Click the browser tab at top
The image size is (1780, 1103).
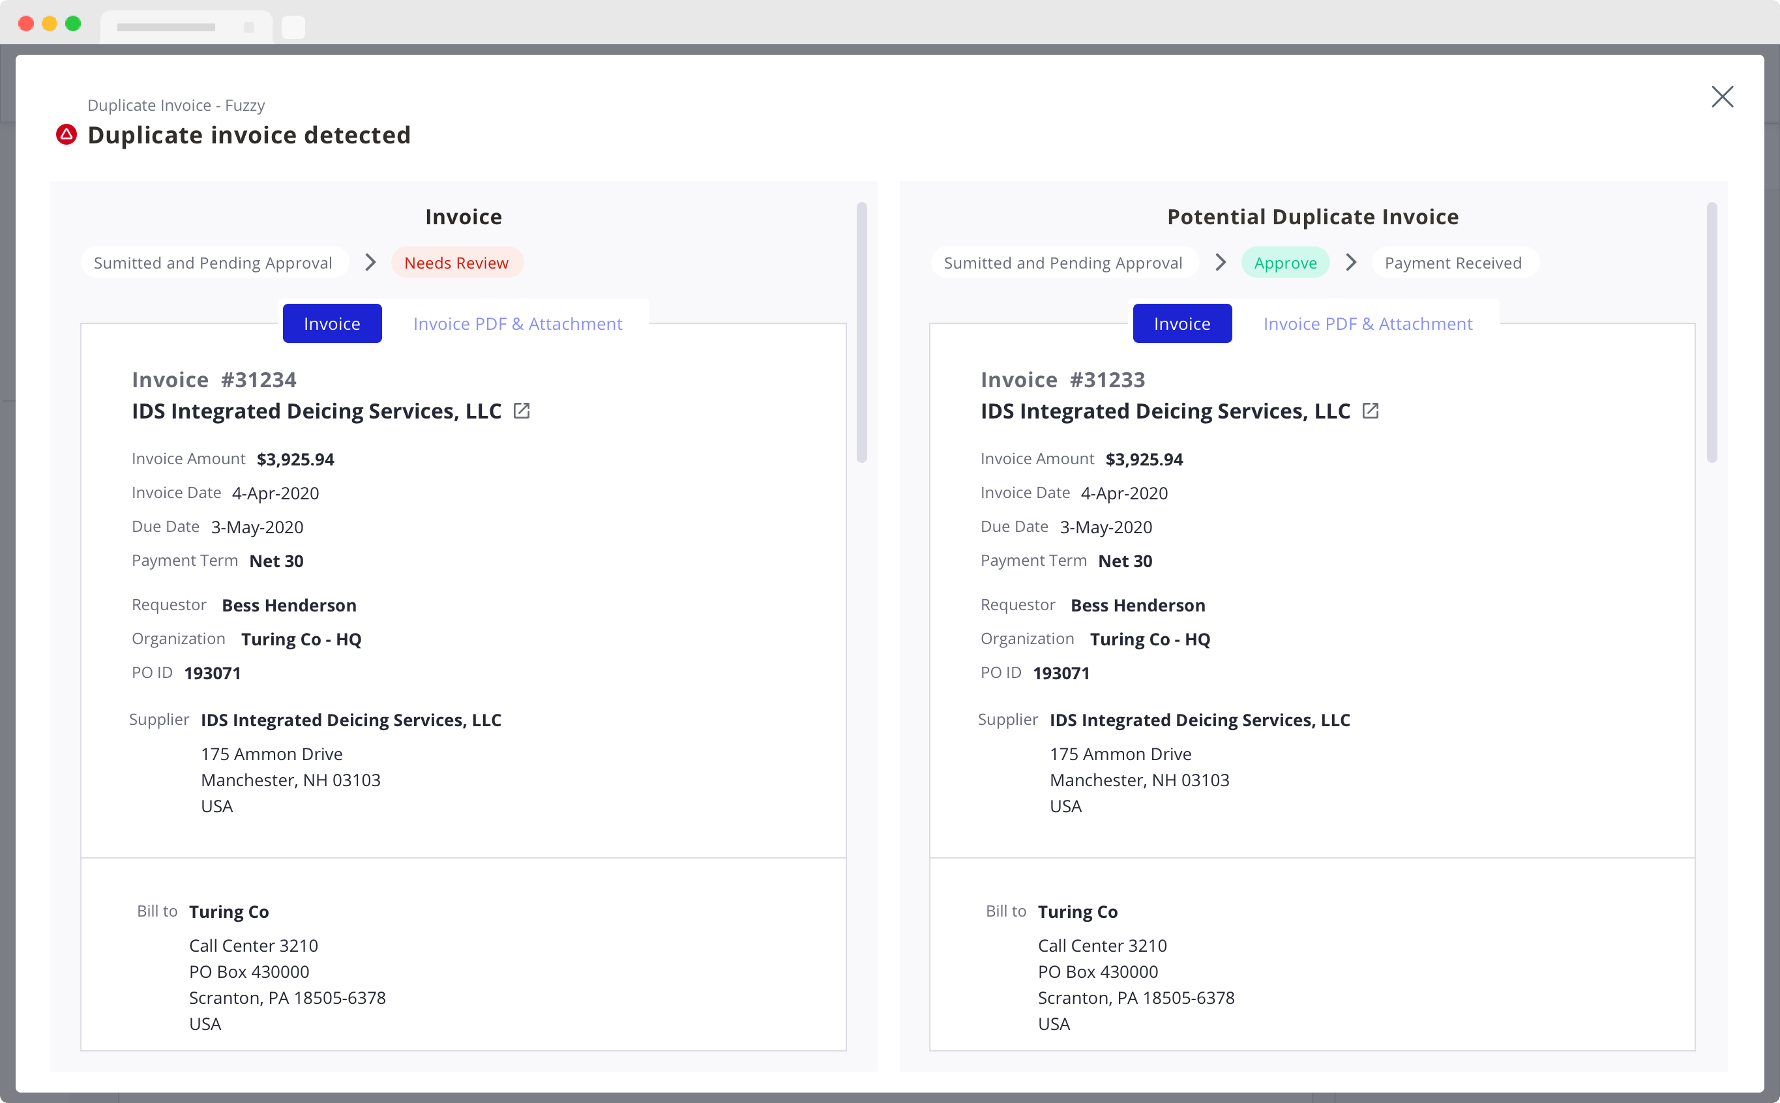186,27
